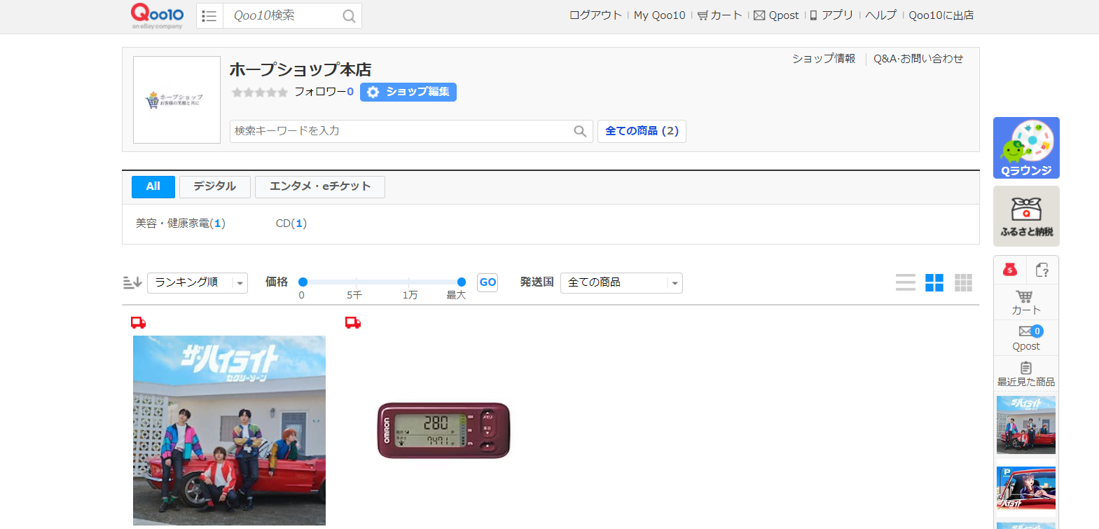Open Q&A·お問い合わせ link
Viewport: 1099px width, 529px height.
tap(918, 59)
